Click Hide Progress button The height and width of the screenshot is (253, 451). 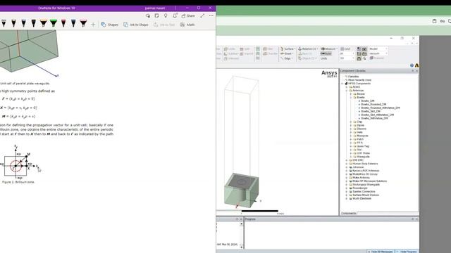pyautogui.click(x=407, y=252)
